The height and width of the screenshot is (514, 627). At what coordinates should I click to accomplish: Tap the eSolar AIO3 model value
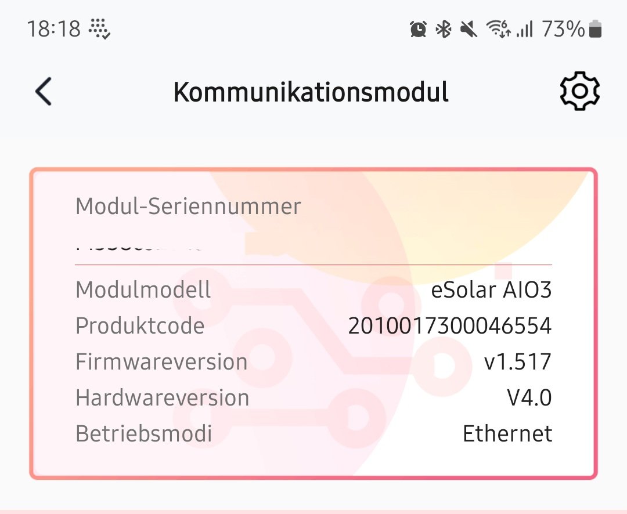491,290
